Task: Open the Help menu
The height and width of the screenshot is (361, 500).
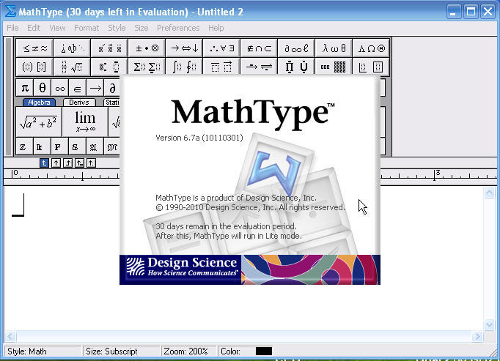Action: click(216, 28)
